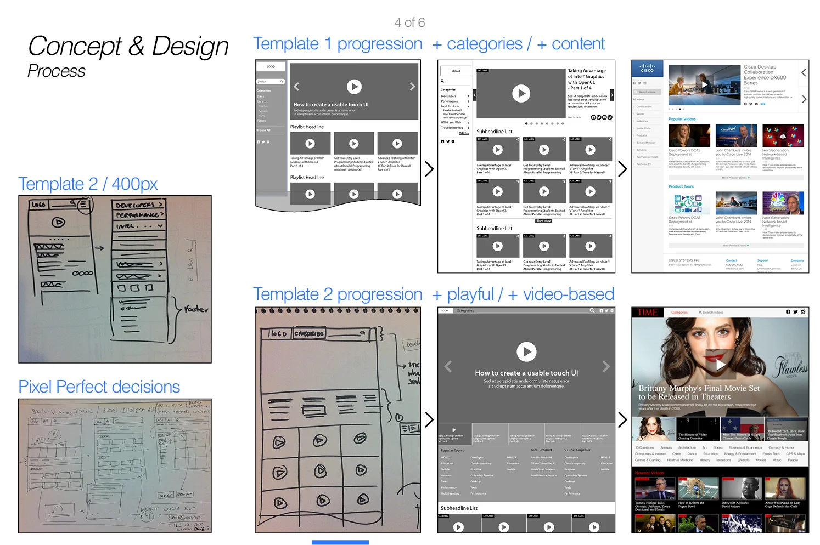
Task: Click the Cisco logo in the Cisco mockup
Action: coord(647,69)
